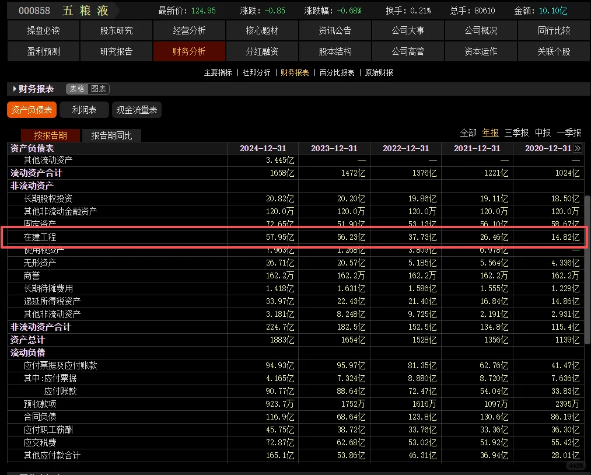This screenshot has width=591, height=475.
Task: Select the 按报告期 tab
Action: pos(51,135)
